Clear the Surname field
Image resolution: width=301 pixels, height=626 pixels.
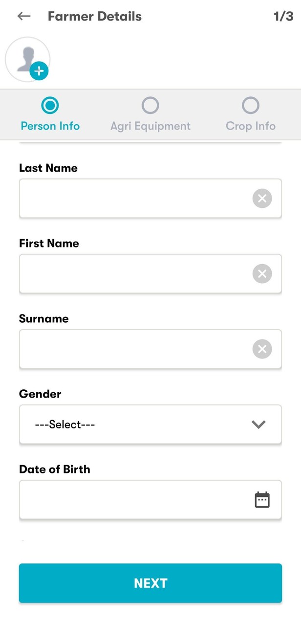(x=262, y=349)
